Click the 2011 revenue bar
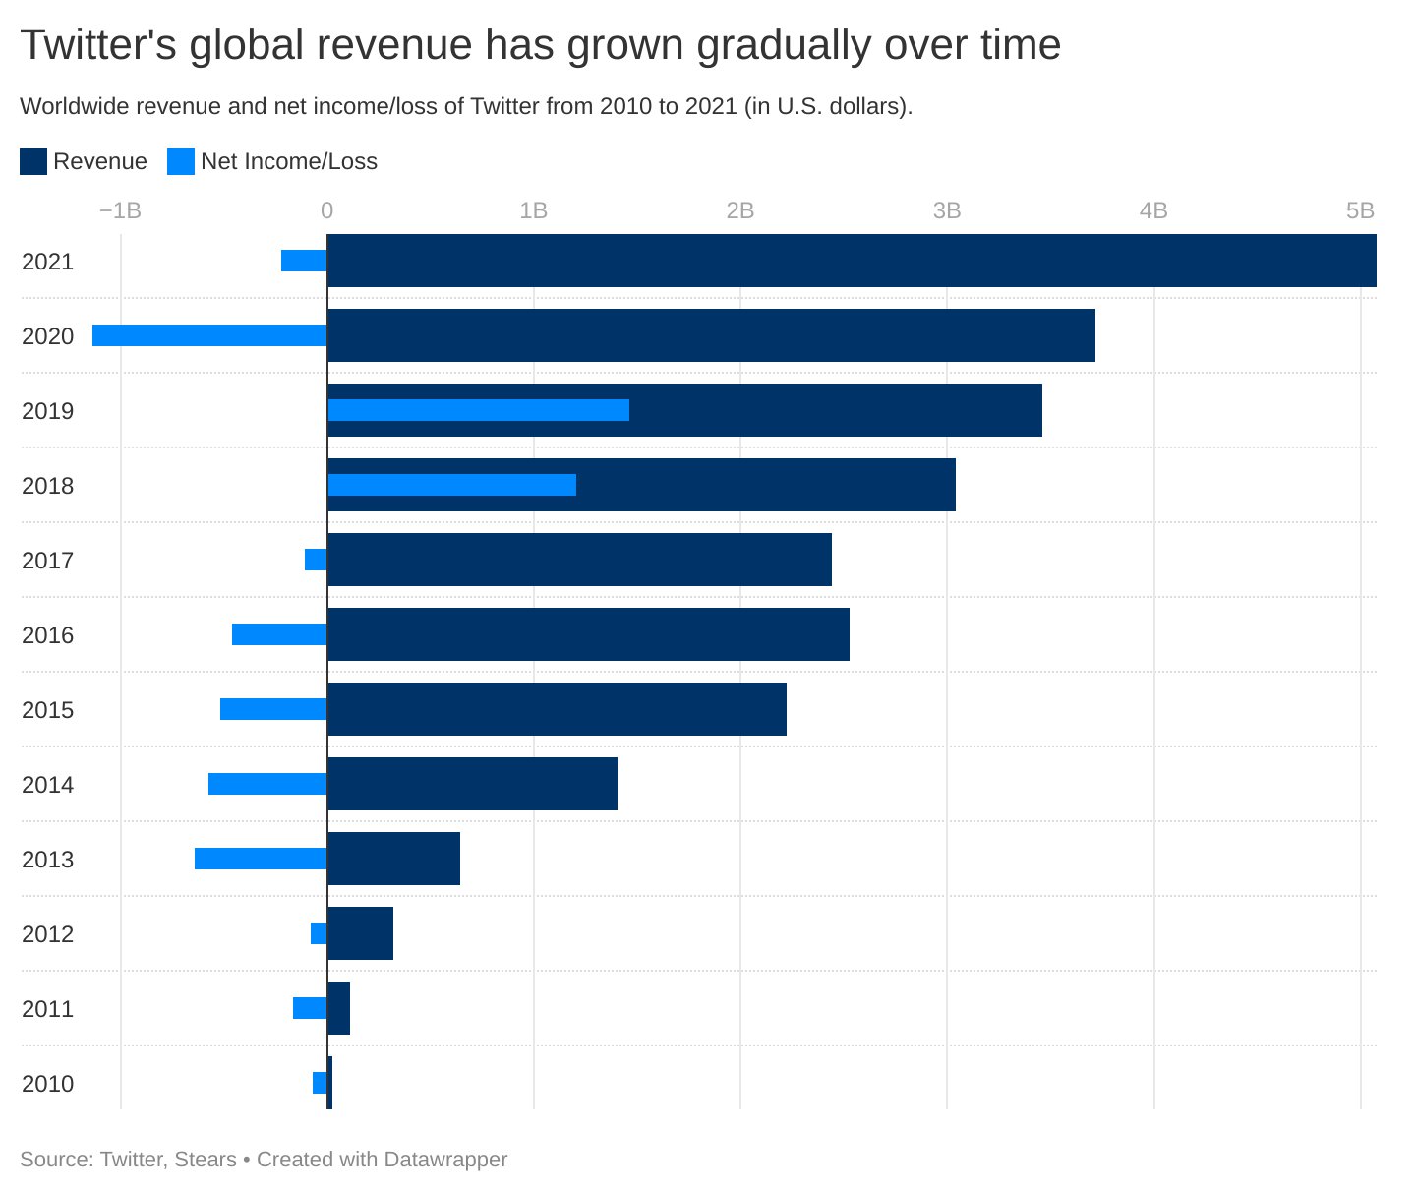This screenshot has height=1194, width=1416. point(338,1008)
